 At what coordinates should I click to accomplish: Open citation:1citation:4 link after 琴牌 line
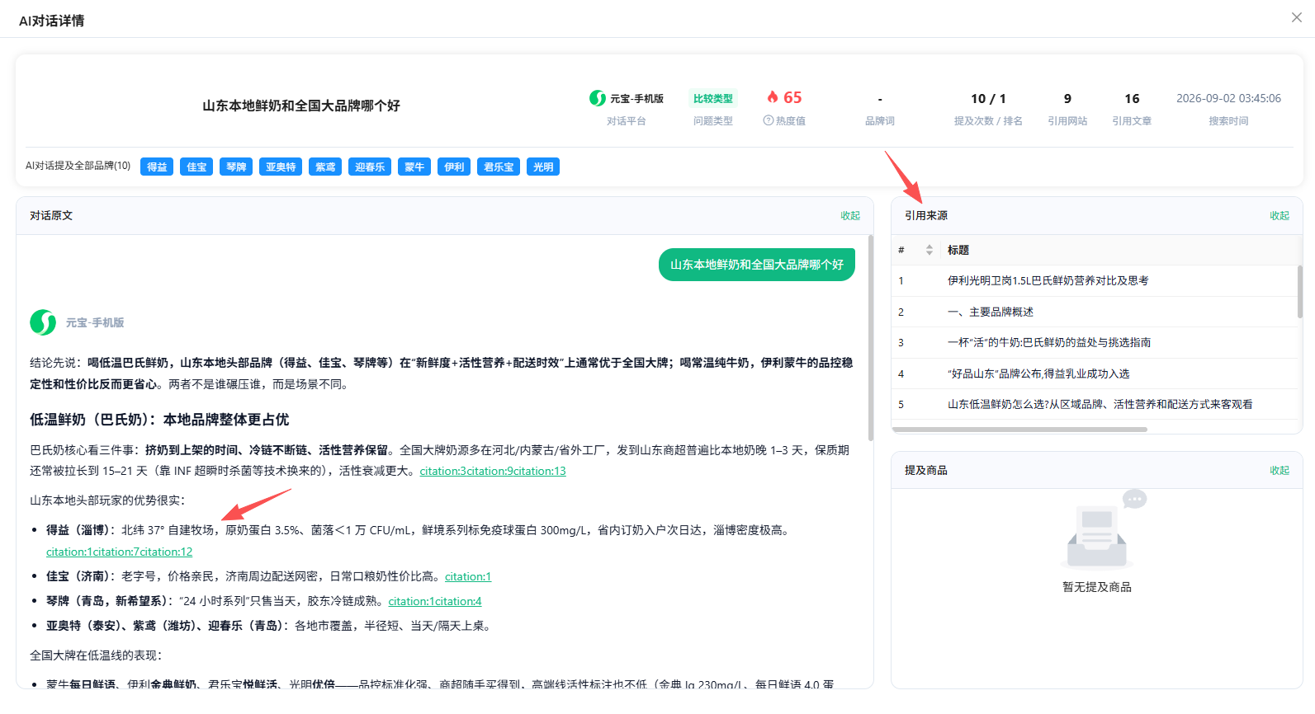[435, 601]
